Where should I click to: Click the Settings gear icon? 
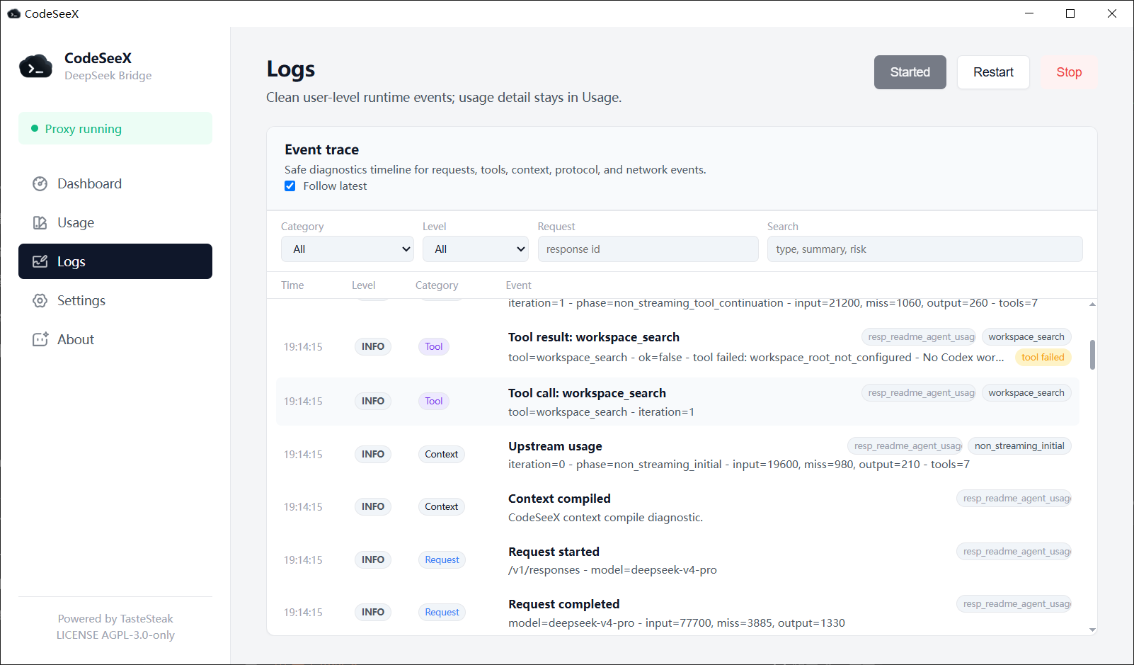[40, 300]
